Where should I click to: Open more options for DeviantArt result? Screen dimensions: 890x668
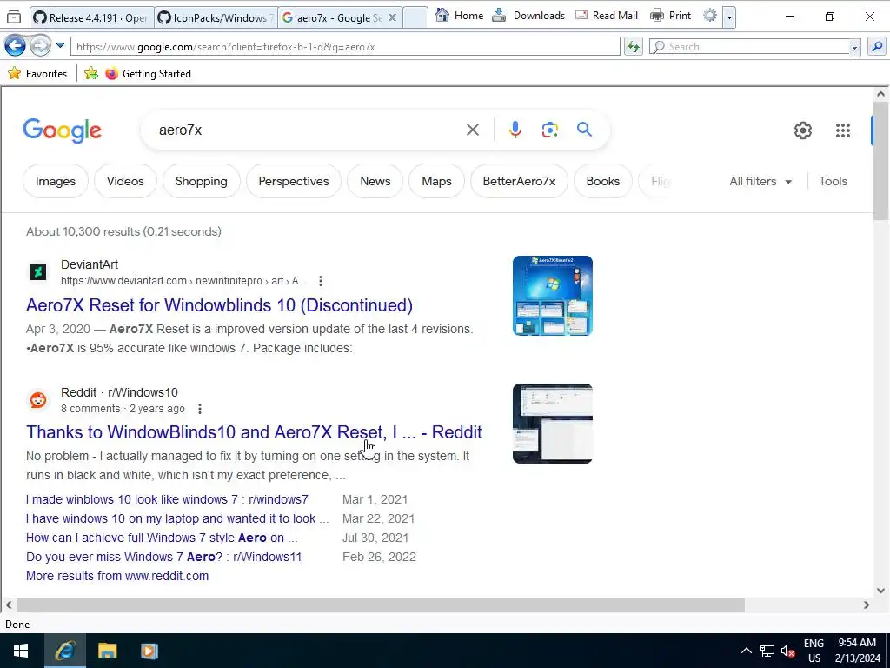[321, 281]
